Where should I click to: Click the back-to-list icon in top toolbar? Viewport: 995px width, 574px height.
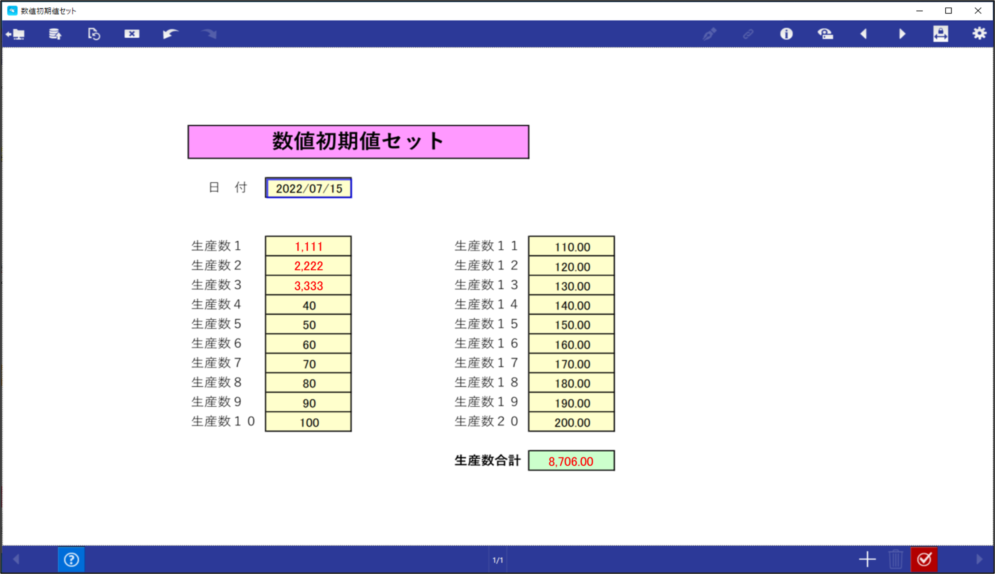(x=16, y=34)
